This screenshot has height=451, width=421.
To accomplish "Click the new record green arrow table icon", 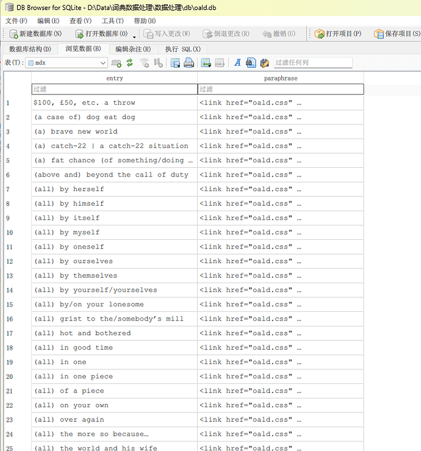I will pyautogui.click(x=206, y=63).
